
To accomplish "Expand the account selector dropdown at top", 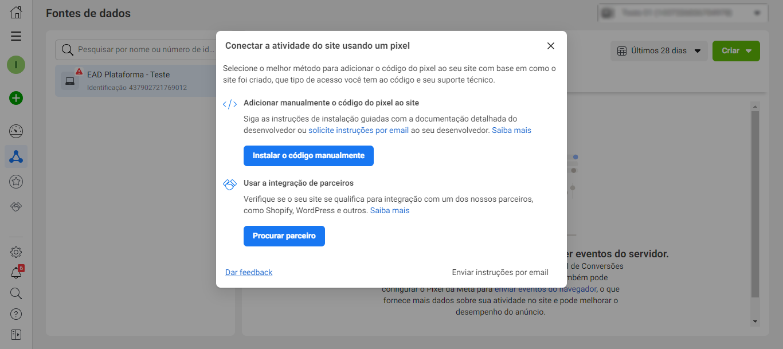I will point(683,12).
